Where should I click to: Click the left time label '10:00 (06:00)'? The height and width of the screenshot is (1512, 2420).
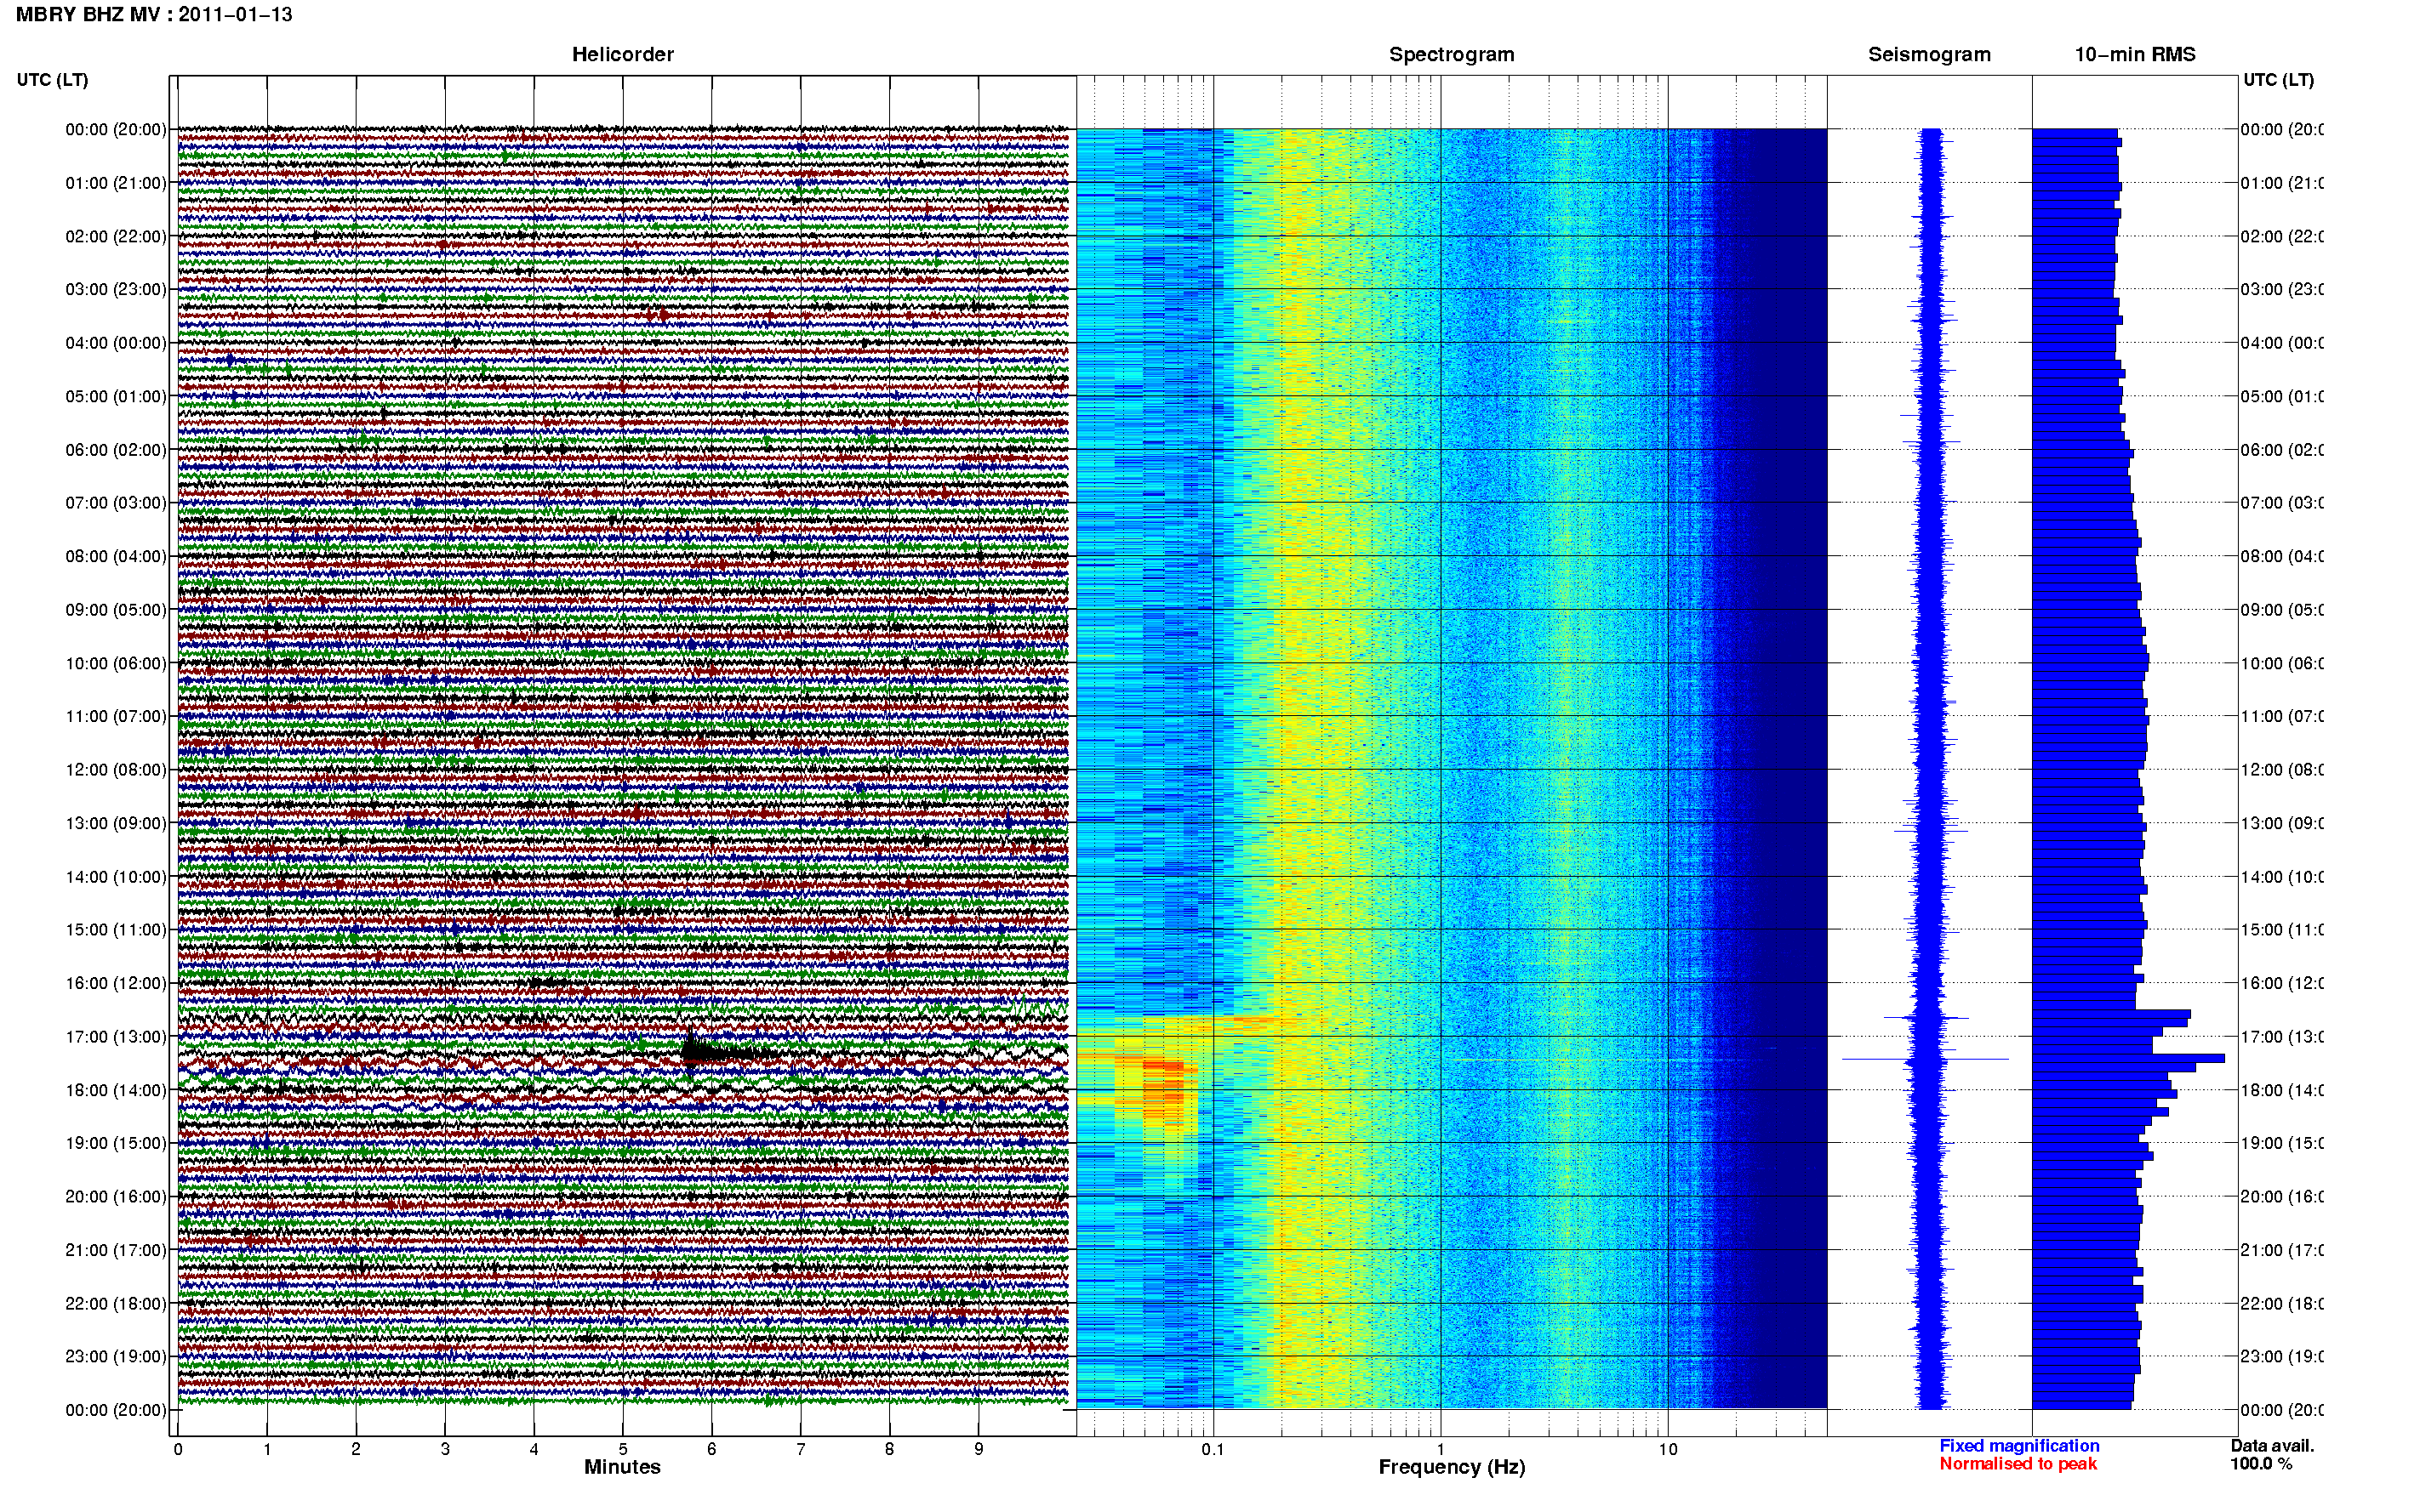pos(116,663)
